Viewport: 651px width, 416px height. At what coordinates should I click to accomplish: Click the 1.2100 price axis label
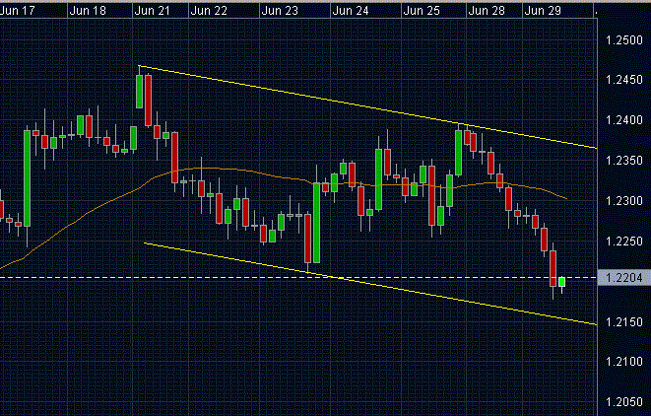tap(624, 362)
